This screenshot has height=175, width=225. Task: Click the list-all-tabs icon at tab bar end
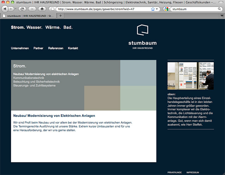(222, 16)
